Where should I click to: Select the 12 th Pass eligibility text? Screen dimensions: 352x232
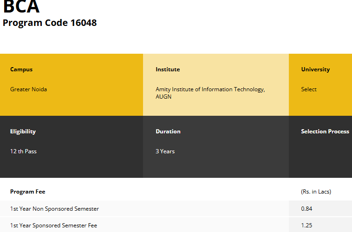click(23, 151)
